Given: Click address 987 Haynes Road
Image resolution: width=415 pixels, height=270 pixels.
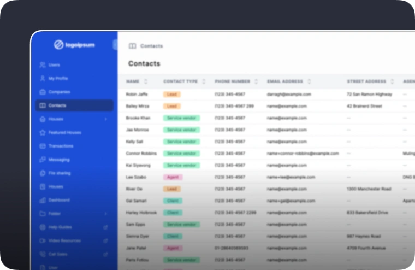Looking at the screenshot, I should (x=364, y=236).
